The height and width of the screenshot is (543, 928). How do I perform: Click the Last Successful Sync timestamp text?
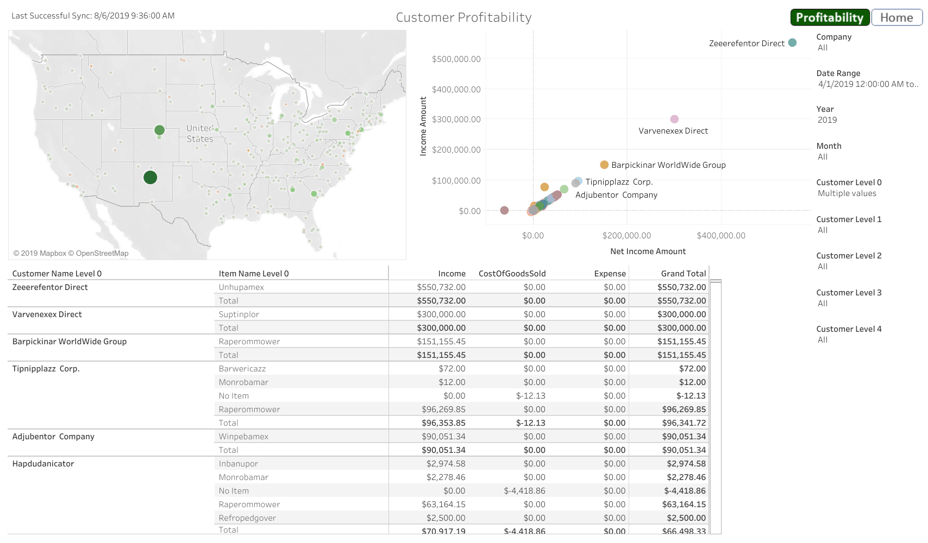(93, 16)
